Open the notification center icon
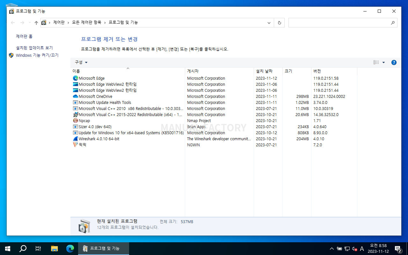This screenshot has width=408, height=255. [398, 249]
